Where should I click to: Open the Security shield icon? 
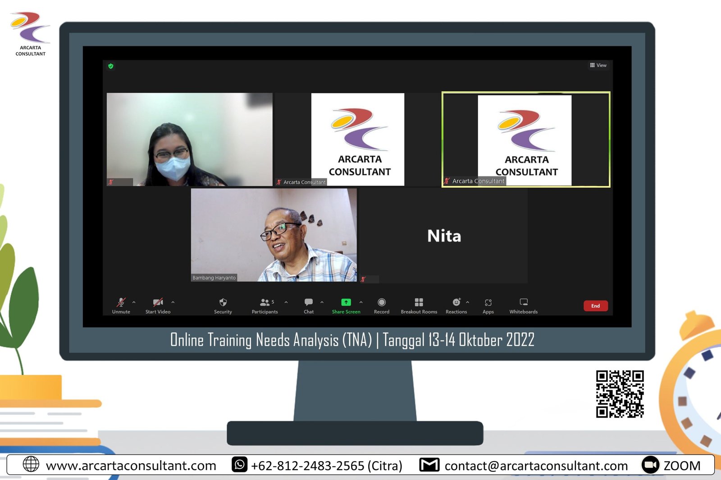tap(223, 302)
